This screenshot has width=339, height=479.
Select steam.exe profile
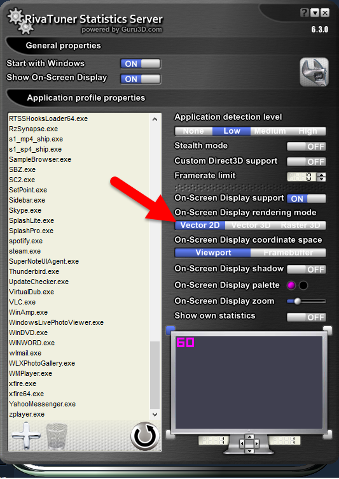tap(25, 251)
